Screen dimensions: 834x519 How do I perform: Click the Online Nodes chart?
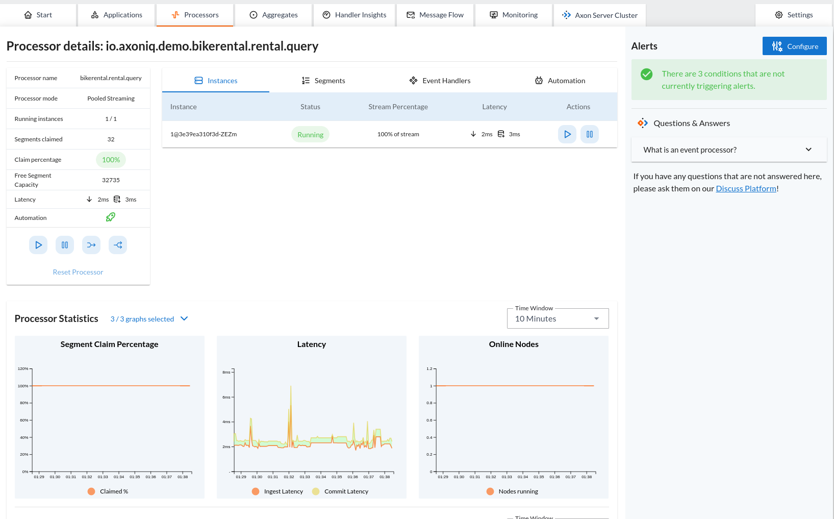[514, 417]
